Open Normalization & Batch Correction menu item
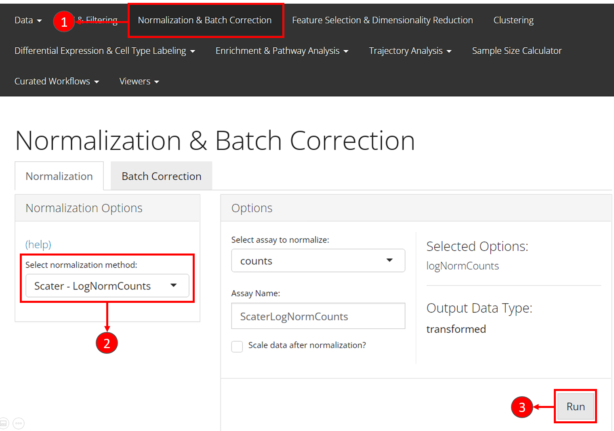This screenshot has height=431, width=614. 204,20
